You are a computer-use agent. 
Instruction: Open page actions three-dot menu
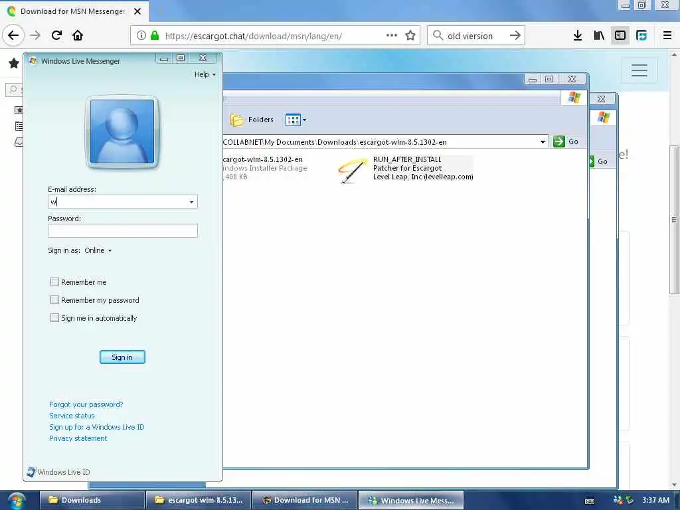(392, 36)
